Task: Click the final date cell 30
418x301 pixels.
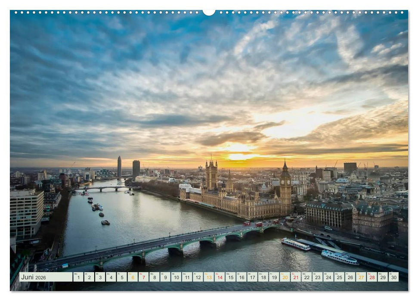Action: (x=393, y=277)
